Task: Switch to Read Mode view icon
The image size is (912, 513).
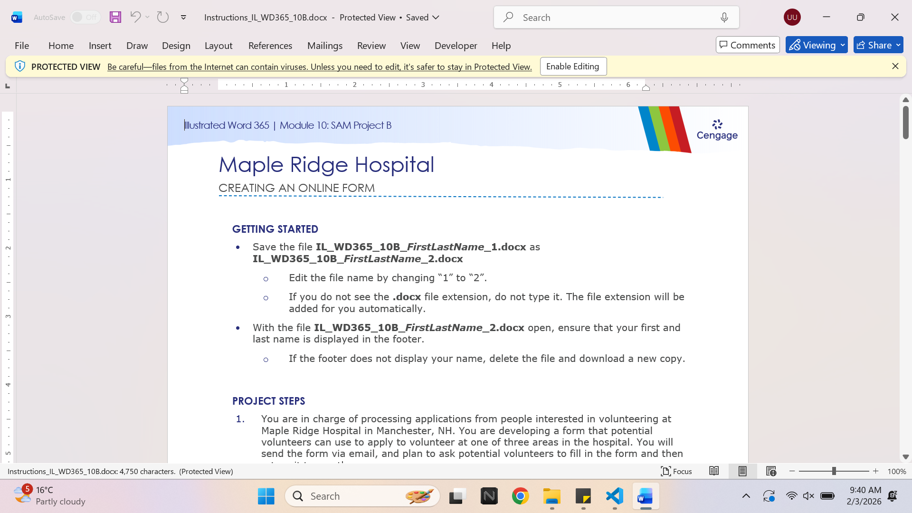Action: click(x=714, y=471)
